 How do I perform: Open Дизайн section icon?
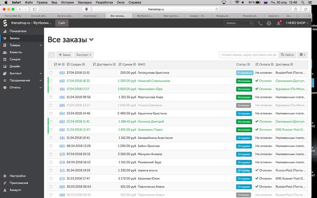(5, 66)
